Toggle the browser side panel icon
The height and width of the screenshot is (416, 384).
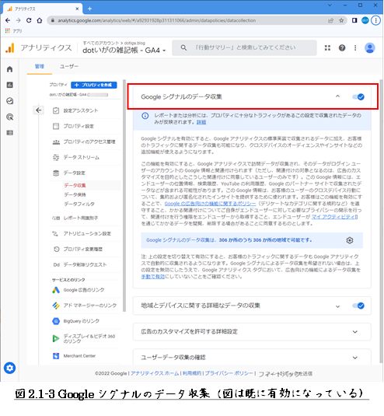354,20
